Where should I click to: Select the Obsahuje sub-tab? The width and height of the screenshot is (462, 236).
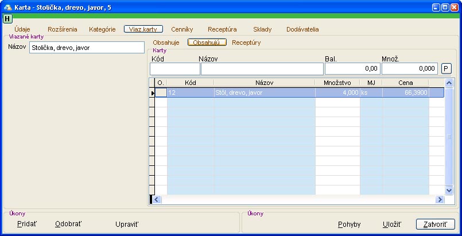tap(166, 42)
